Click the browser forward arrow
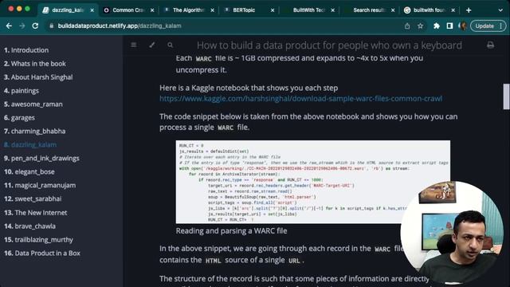The width and height of the screenshot is (510, 287). (x=22, y=26)
